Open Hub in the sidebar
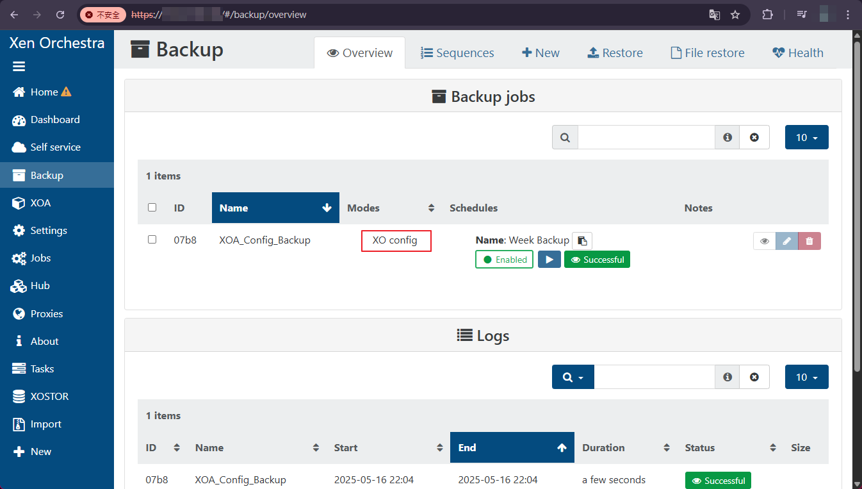Screen dimensions: 862x489 pos(31,286)
